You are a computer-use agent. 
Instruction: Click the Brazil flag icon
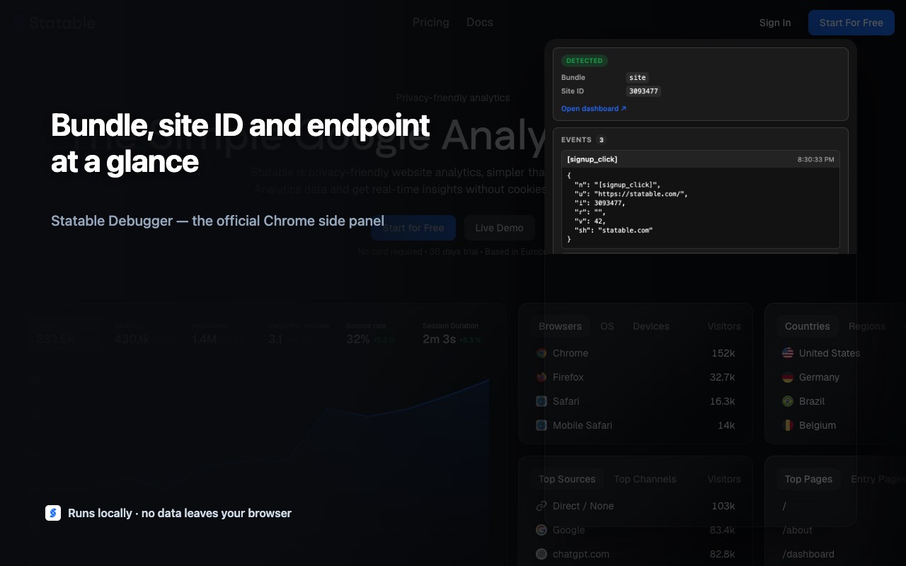(x=788, y=401)
